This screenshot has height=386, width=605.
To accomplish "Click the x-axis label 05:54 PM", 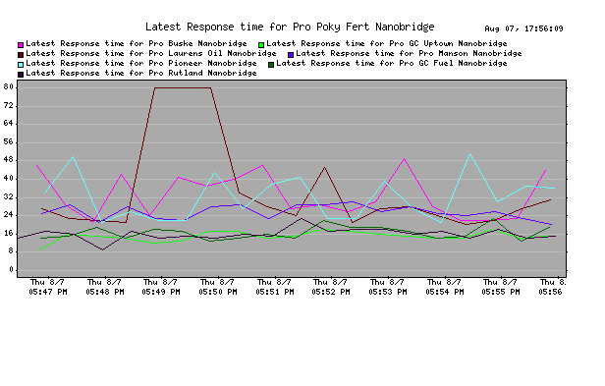I will 445,292.
